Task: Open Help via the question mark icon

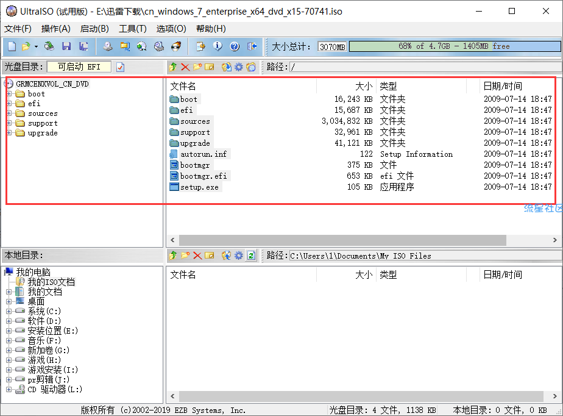Action: pos(235,46)
